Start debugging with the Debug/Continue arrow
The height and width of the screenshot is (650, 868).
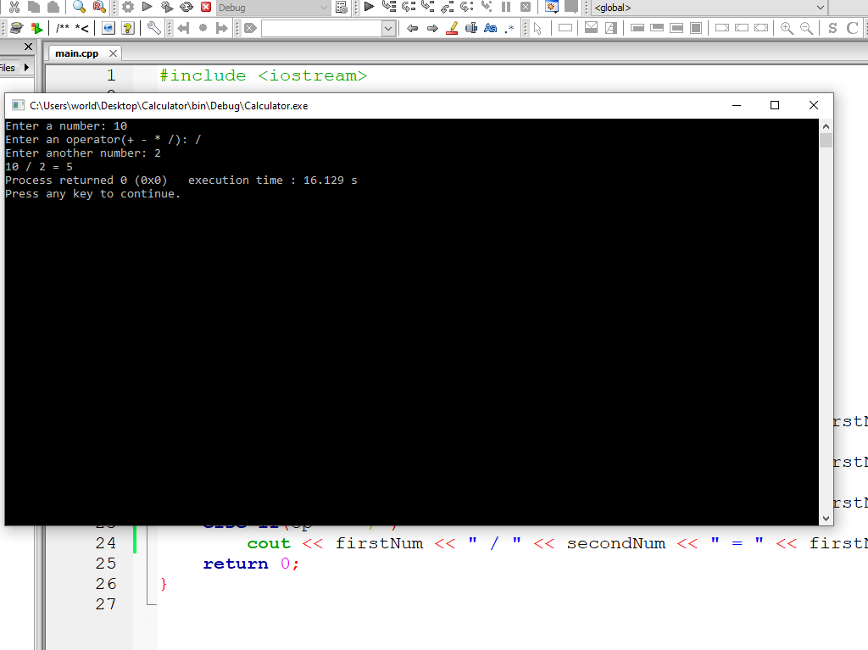(370, 7)
